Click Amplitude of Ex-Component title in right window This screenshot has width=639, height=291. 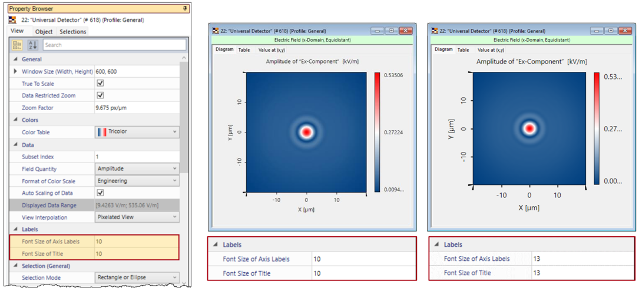coord(532,61)
